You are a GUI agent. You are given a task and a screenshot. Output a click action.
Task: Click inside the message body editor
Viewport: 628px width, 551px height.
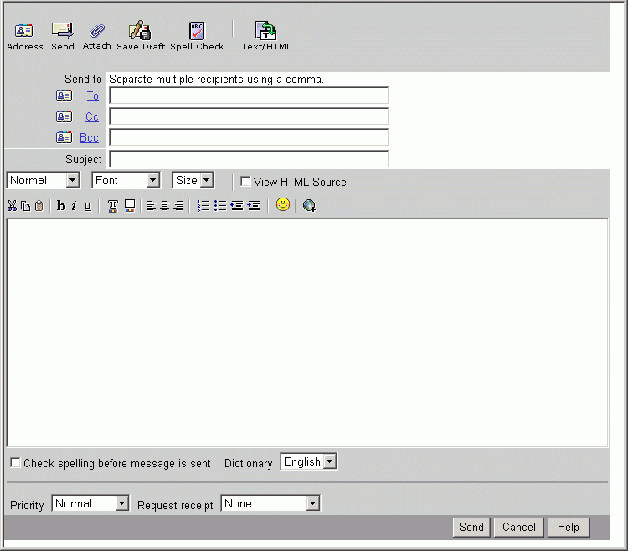pos(307,332)
